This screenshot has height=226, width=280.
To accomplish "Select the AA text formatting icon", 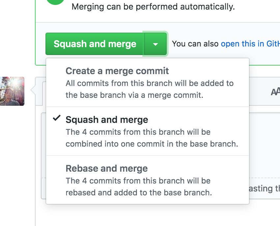I will tap(275, 92).
